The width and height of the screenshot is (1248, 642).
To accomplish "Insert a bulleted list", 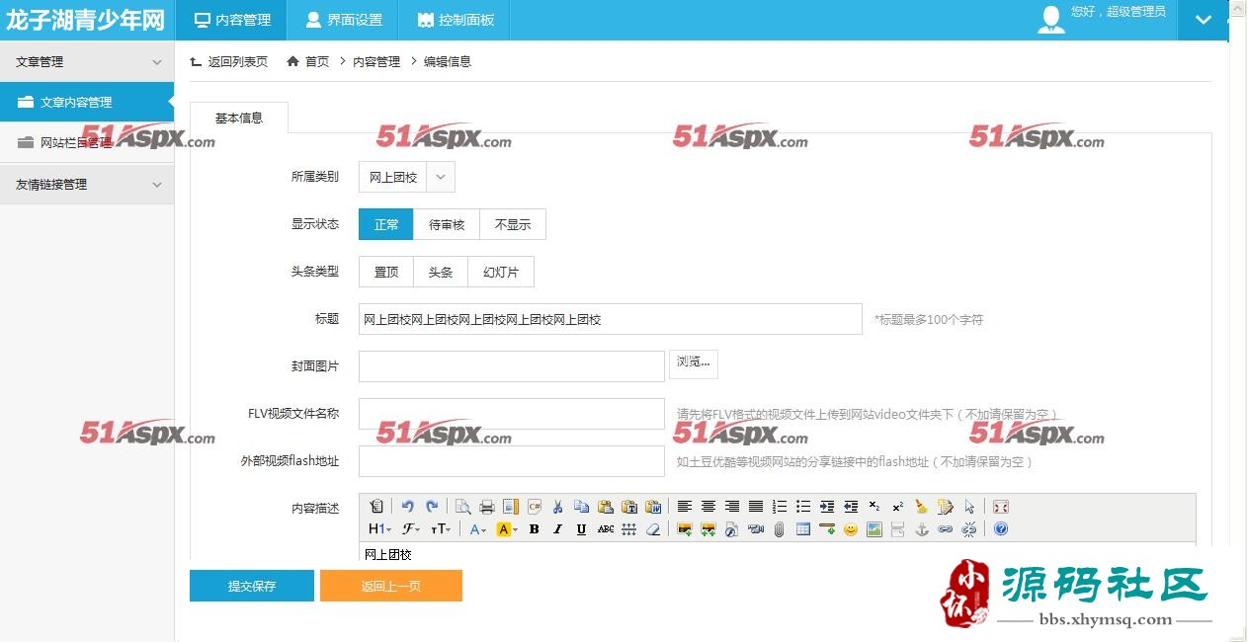I will 803,507.
